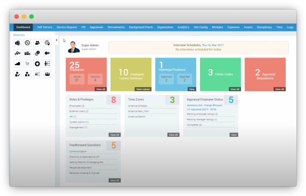Open the Self Service menu

point(45,27)
